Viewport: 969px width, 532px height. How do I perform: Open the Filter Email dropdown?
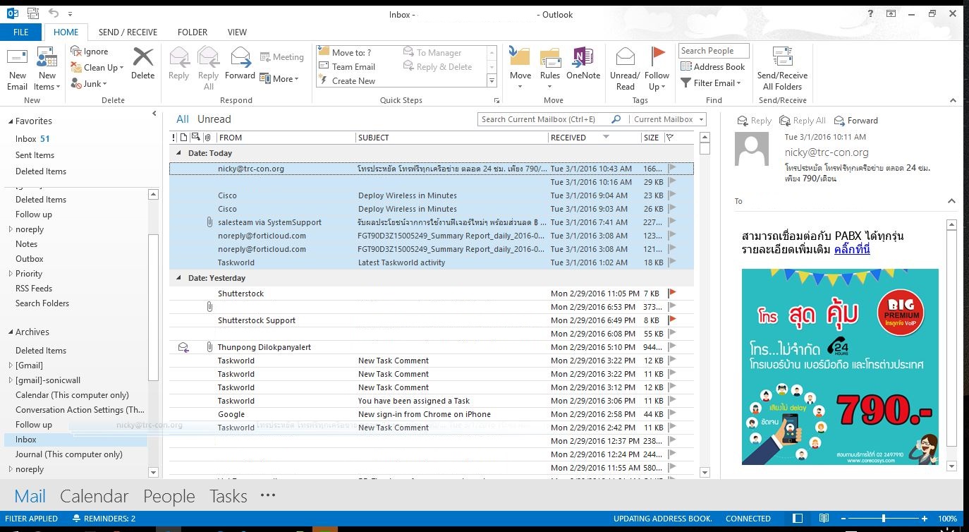pos(711,83)
